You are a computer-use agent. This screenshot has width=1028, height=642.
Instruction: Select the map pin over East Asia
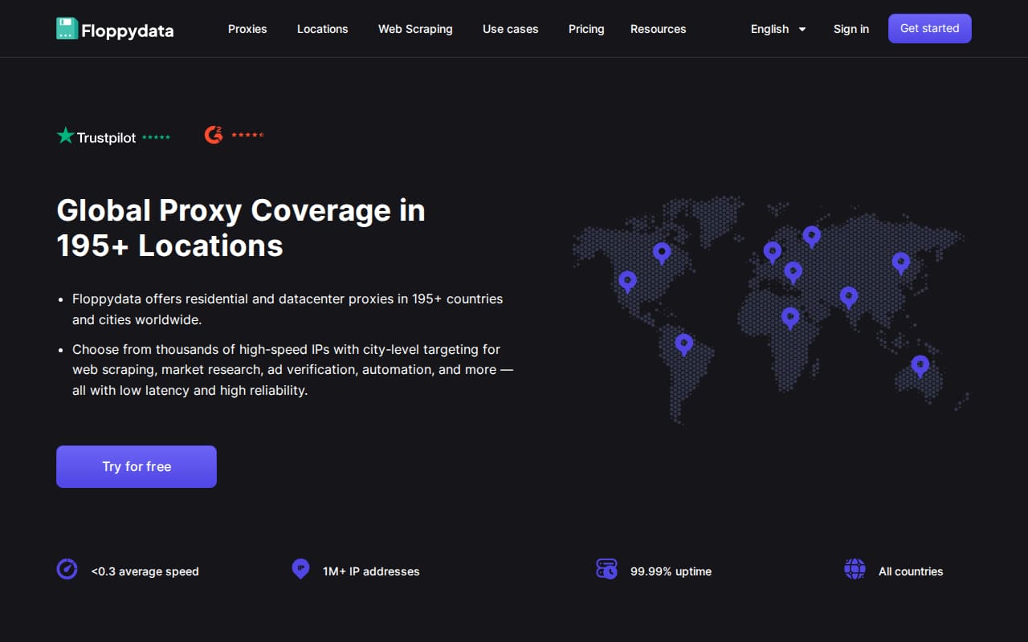coord(900,262)
